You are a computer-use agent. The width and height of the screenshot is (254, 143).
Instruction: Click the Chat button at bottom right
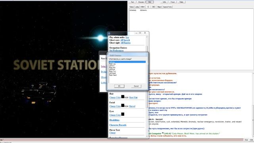click(246, 140)
